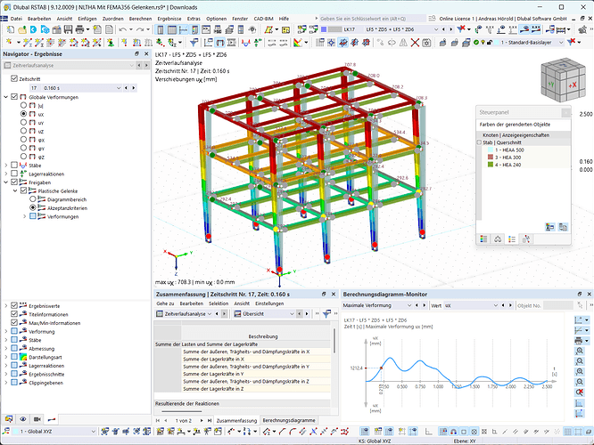
Task: Open the Berechnen menu
Action: coord(140,18)
